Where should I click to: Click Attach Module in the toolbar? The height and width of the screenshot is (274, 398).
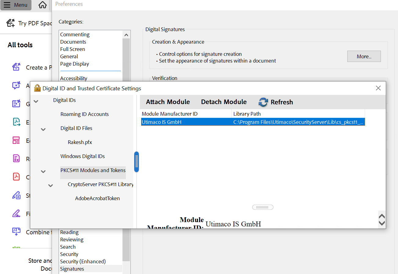tap(168, 102)
